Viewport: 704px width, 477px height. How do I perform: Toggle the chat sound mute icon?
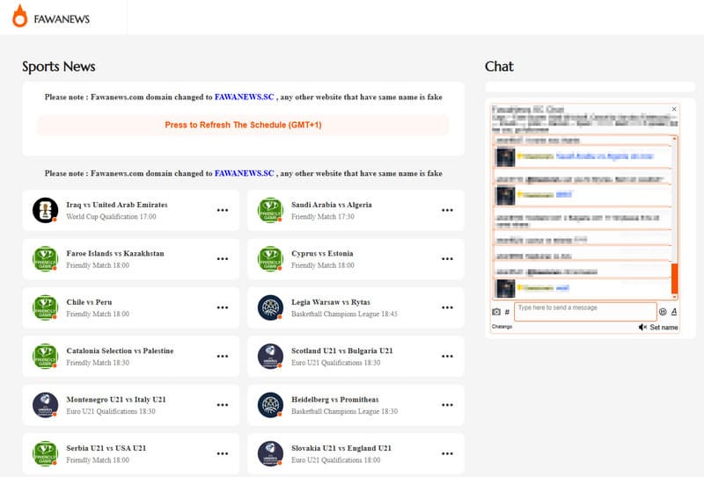[643, 328]
